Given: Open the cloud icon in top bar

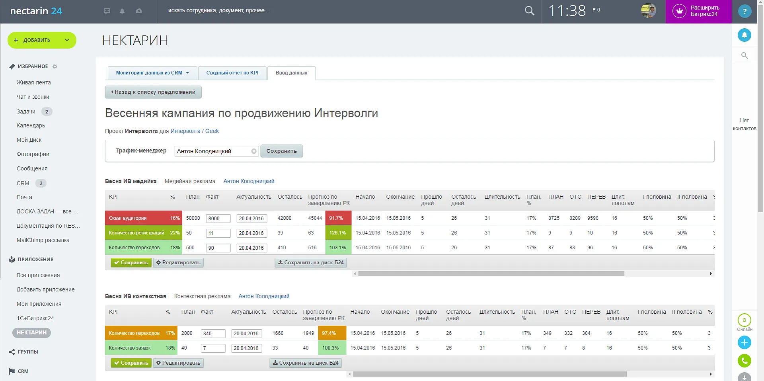Looking at the screenshot, I should (x=138, y=11).
